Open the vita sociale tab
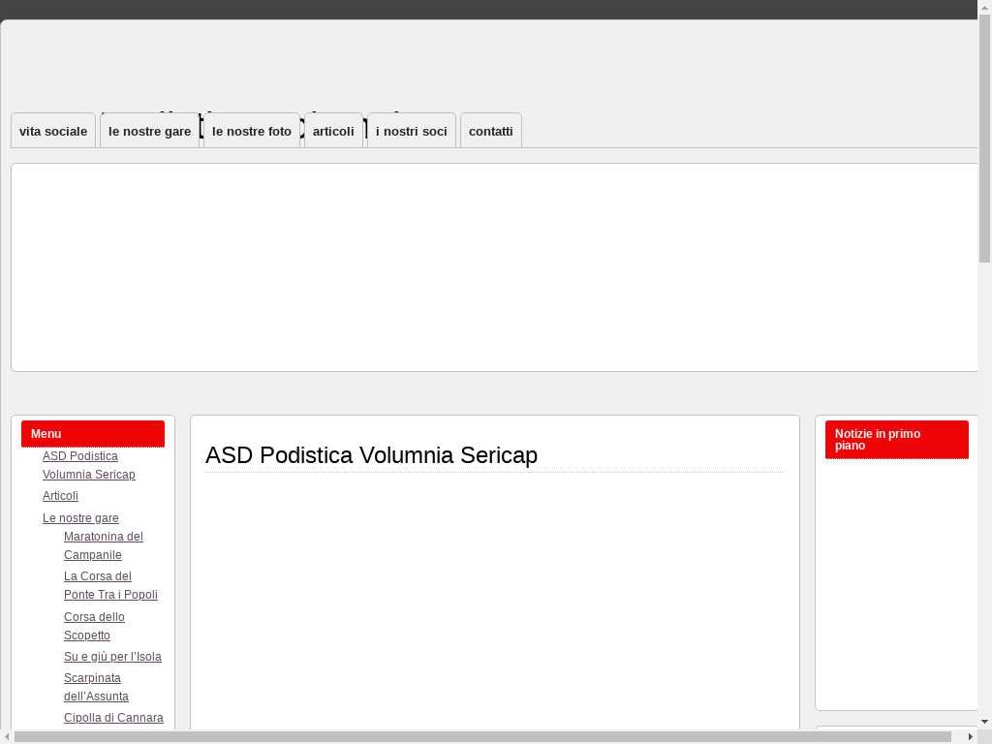This screenshot has width=992, height=744. pyautogui.click(x=53, y=131)
